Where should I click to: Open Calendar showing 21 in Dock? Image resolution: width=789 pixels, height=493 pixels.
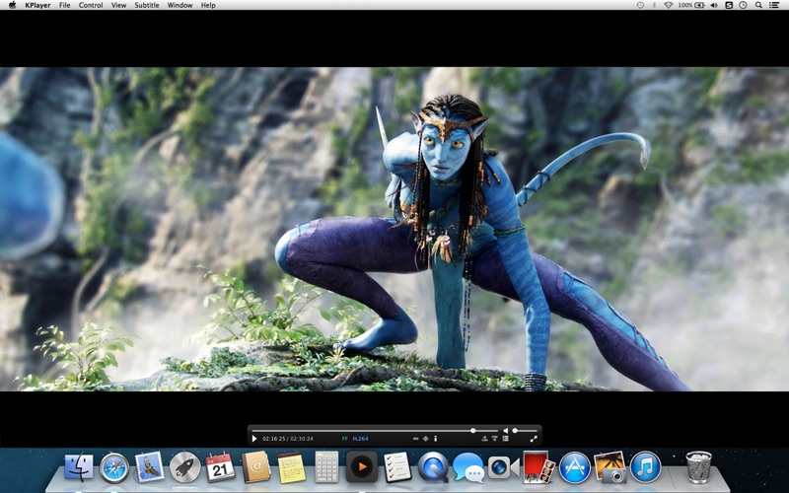[x=220, y=467]
